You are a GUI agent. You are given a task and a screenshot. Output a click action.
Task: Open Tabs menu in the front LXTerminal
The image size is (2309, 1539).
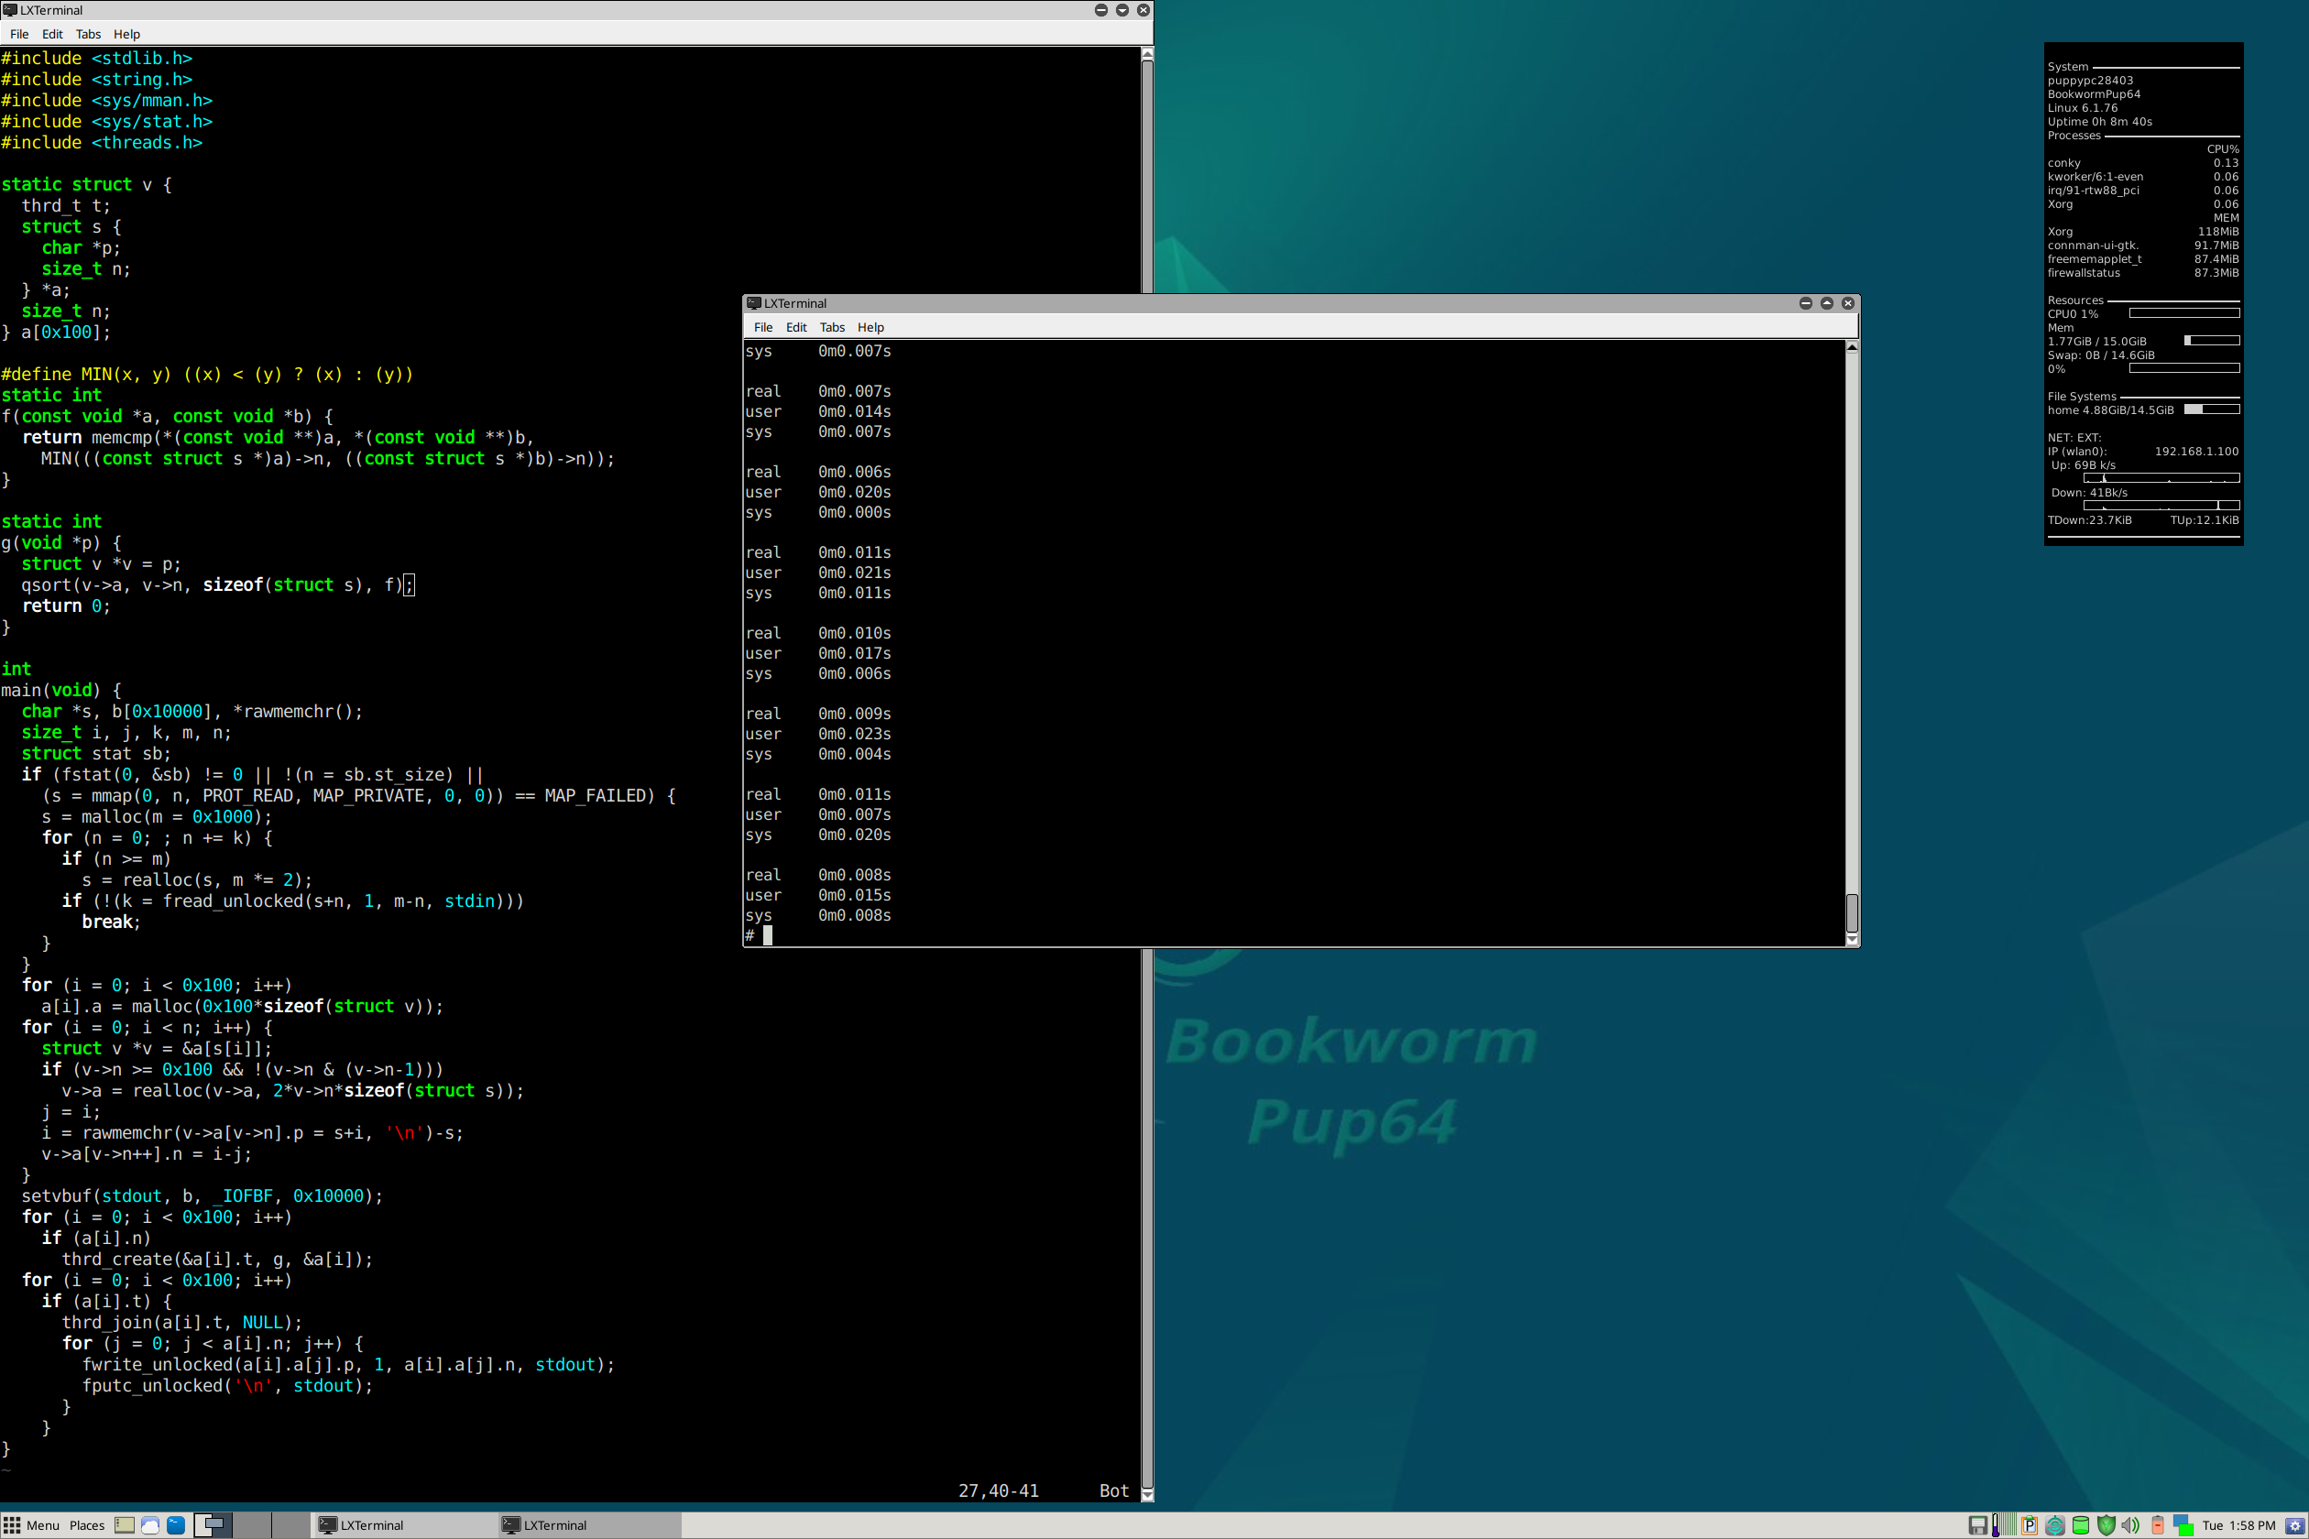pyautogui.click(x=832, y=327)
